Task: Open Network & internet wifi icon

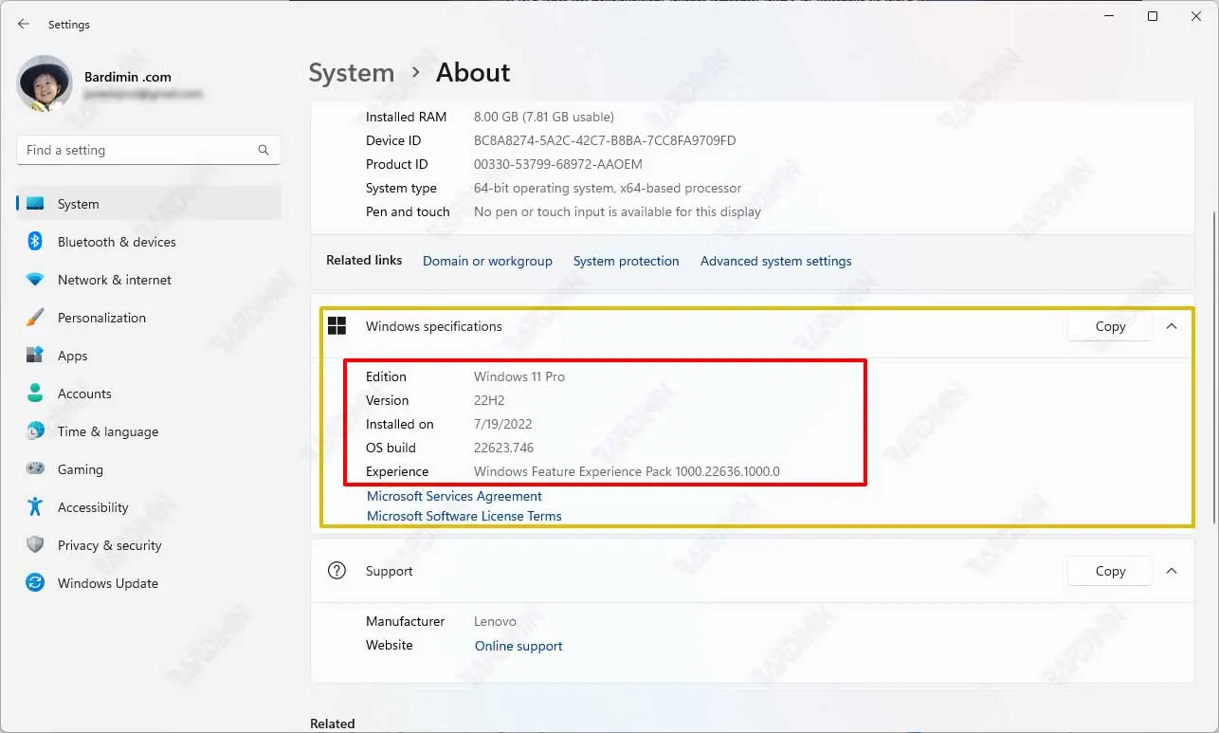Action: pyautogui.click(x=35, y=280)
